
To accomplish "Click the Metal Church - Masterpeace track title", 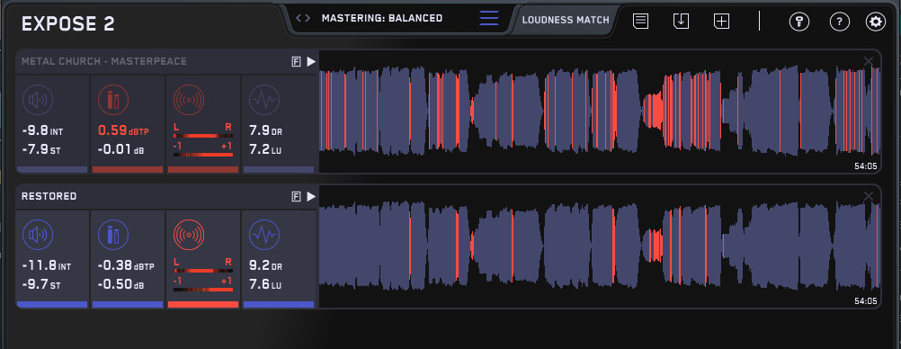I will coord(104,61).
